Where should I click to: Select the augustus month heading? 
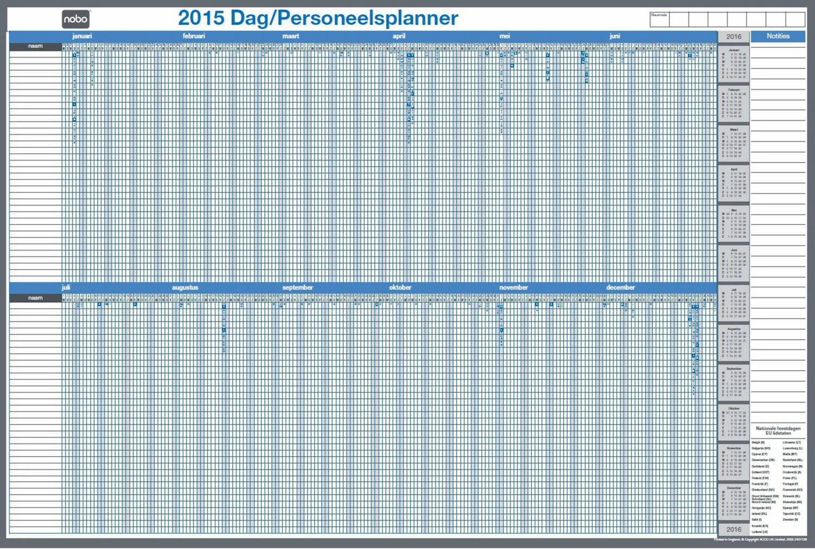coord(185,288)
